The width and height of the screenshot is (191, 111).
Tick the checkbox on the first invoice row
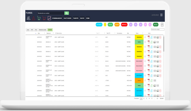[145, 37]
